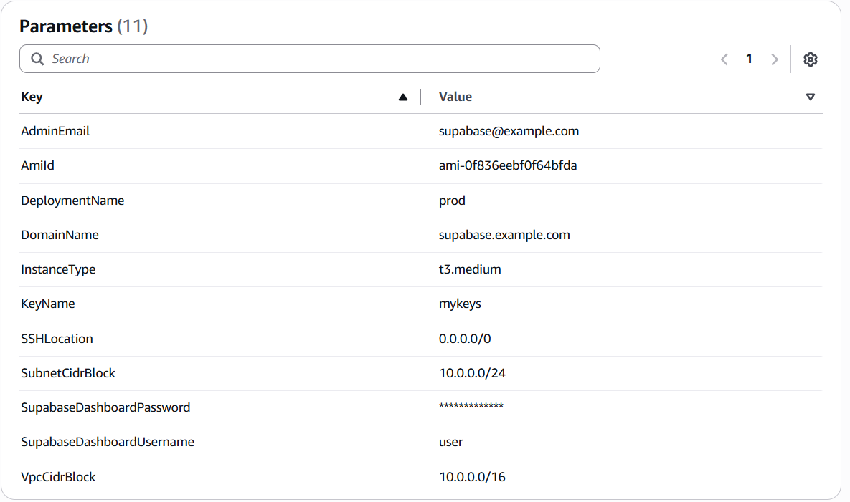Select the SupabaseDashboardPassword key

(105, 407)
